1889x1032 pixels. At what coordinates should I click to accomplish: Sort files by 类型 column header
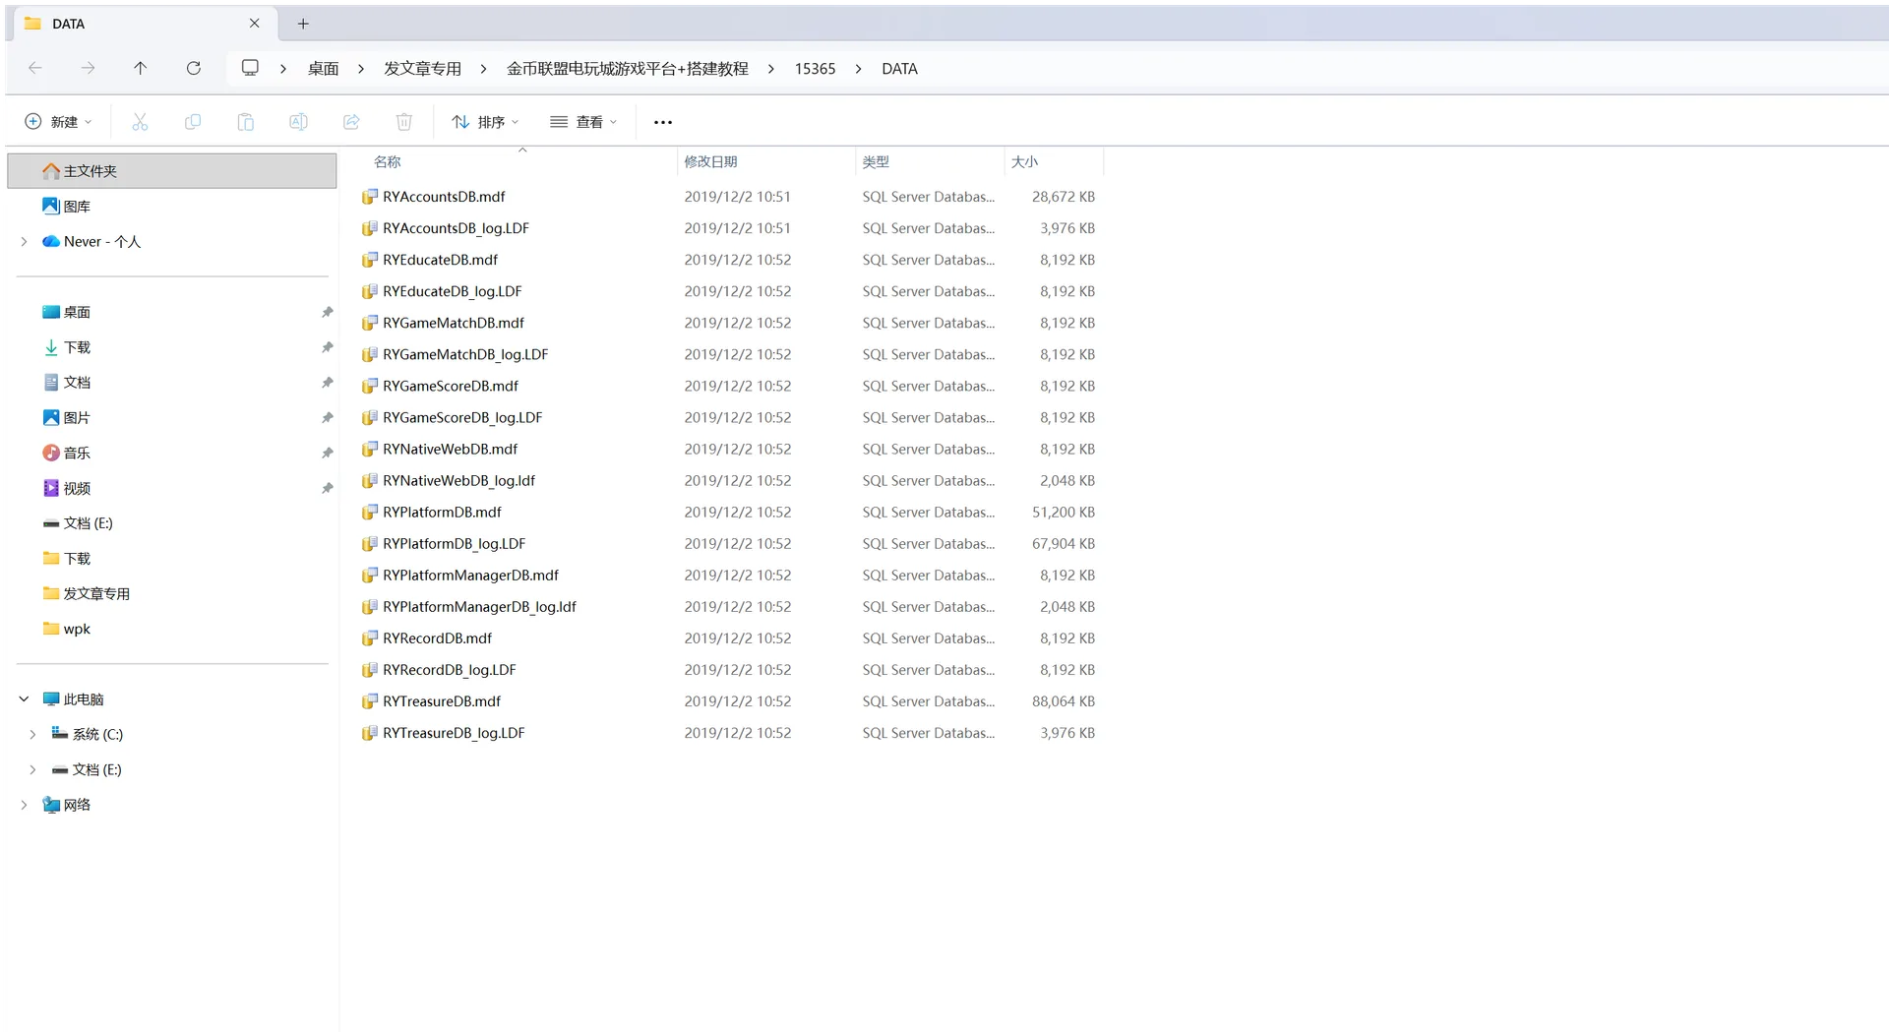[x=876, y=161]
